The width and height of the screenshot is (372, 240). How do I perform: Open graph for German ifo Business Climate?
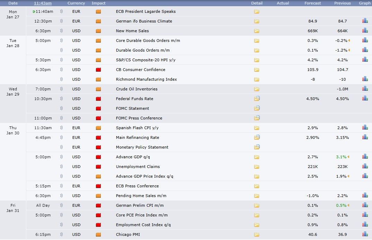(365, 21)
